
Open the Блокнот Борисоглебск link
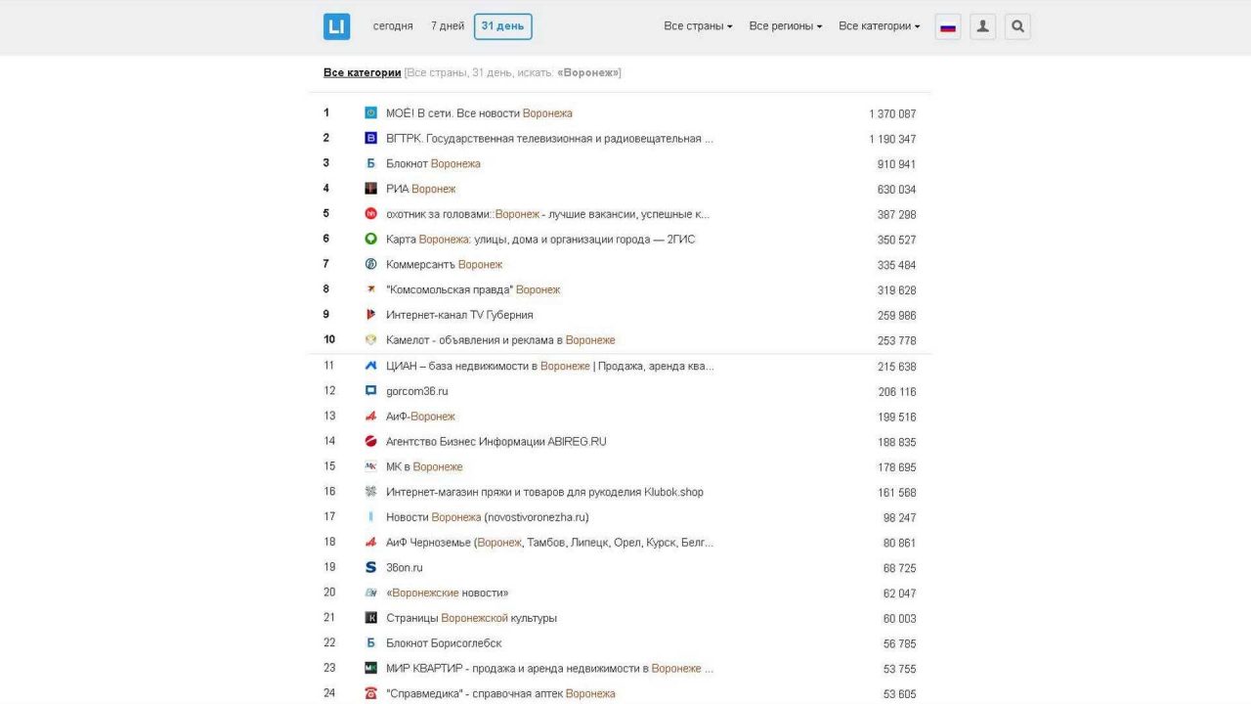tap(444, 643)
